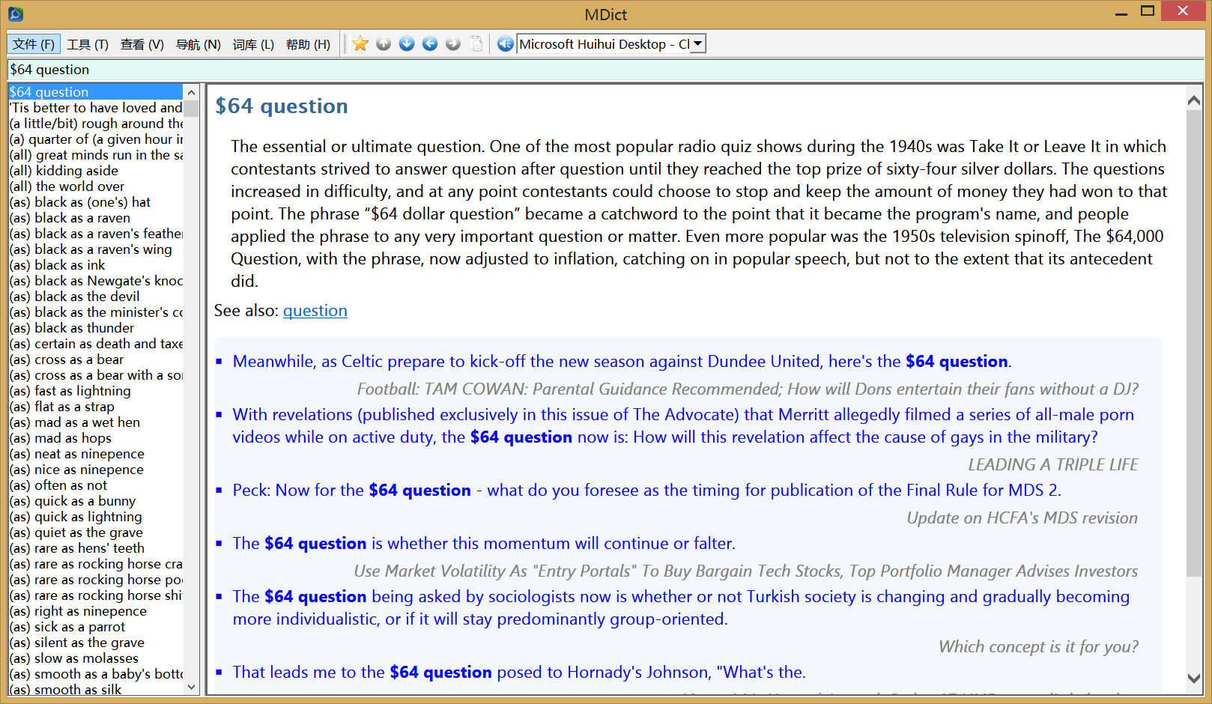
Task: Click the MDict app icon in title bar
Action: click(16, 13)
